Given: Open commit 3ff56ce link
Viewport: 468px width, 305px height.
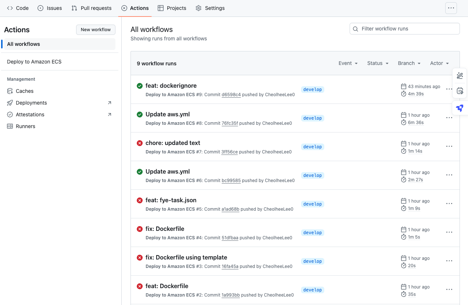Looking at the screenshot, I should pyautogui.click(x=229, y=152).
